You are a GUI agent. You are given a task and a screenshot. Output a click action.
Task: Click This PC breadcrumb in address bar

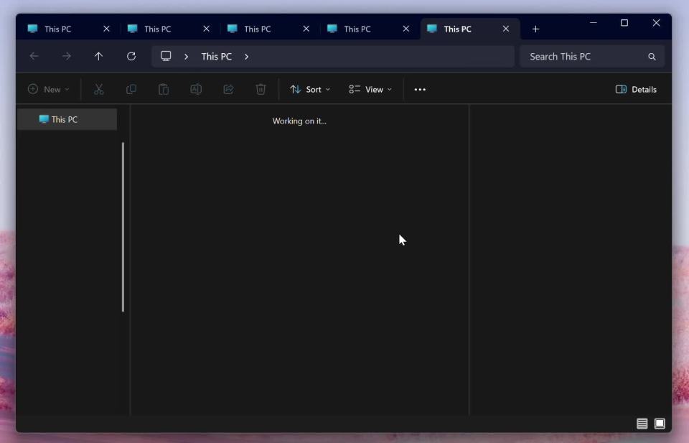[216, 57]
